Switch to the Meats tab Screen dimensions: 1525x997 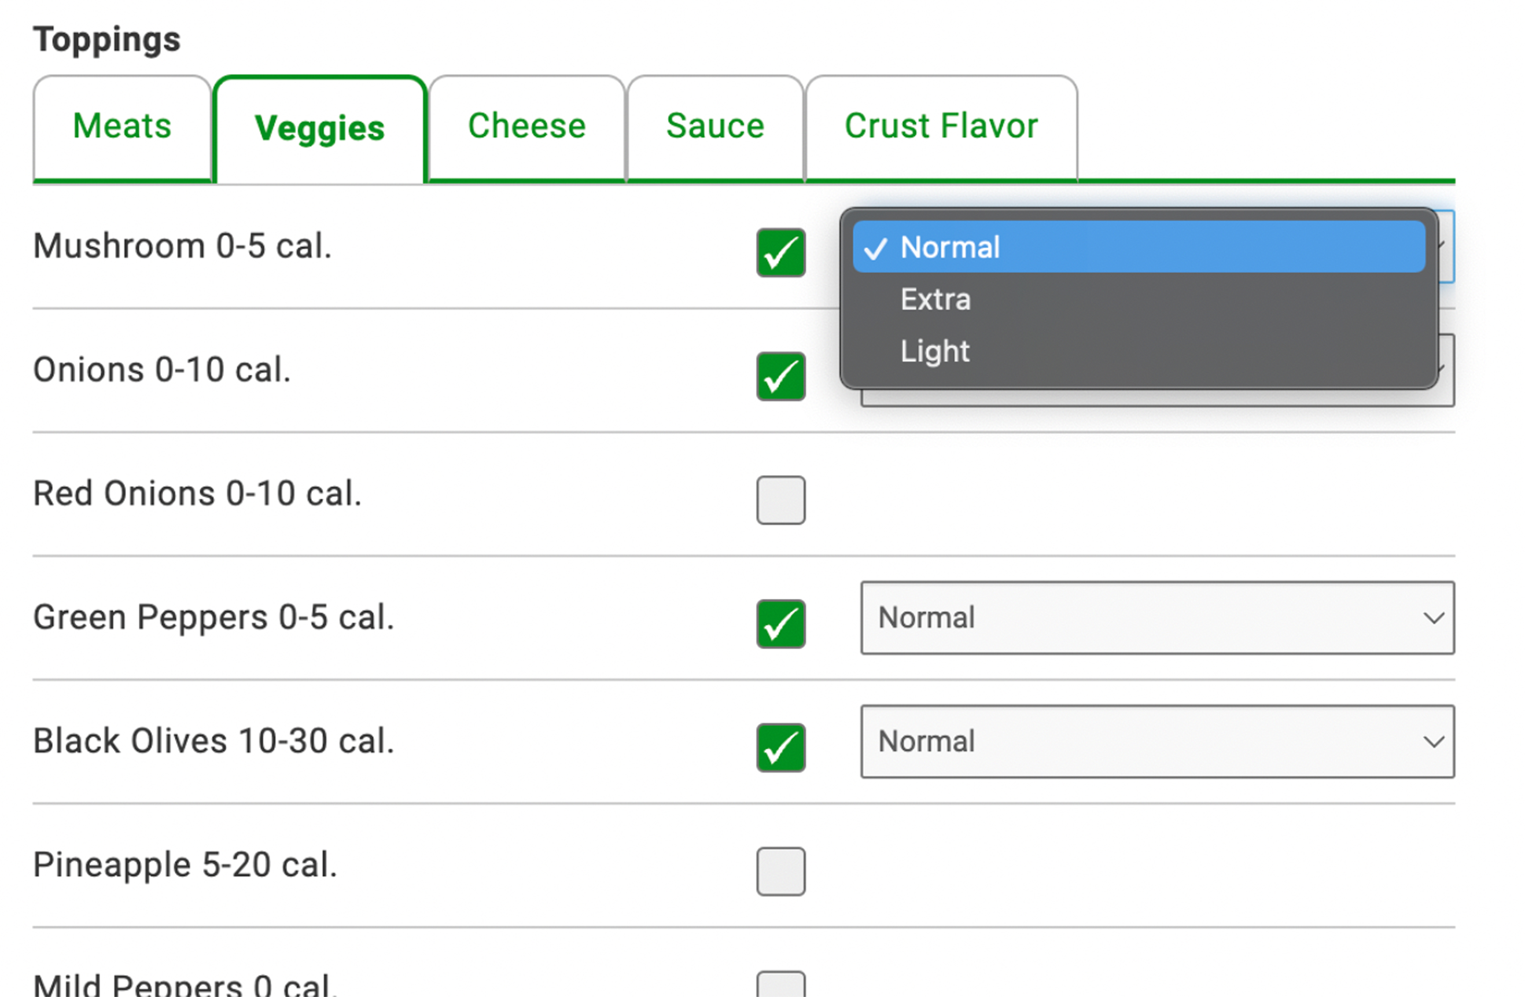[x=121, y=126]
